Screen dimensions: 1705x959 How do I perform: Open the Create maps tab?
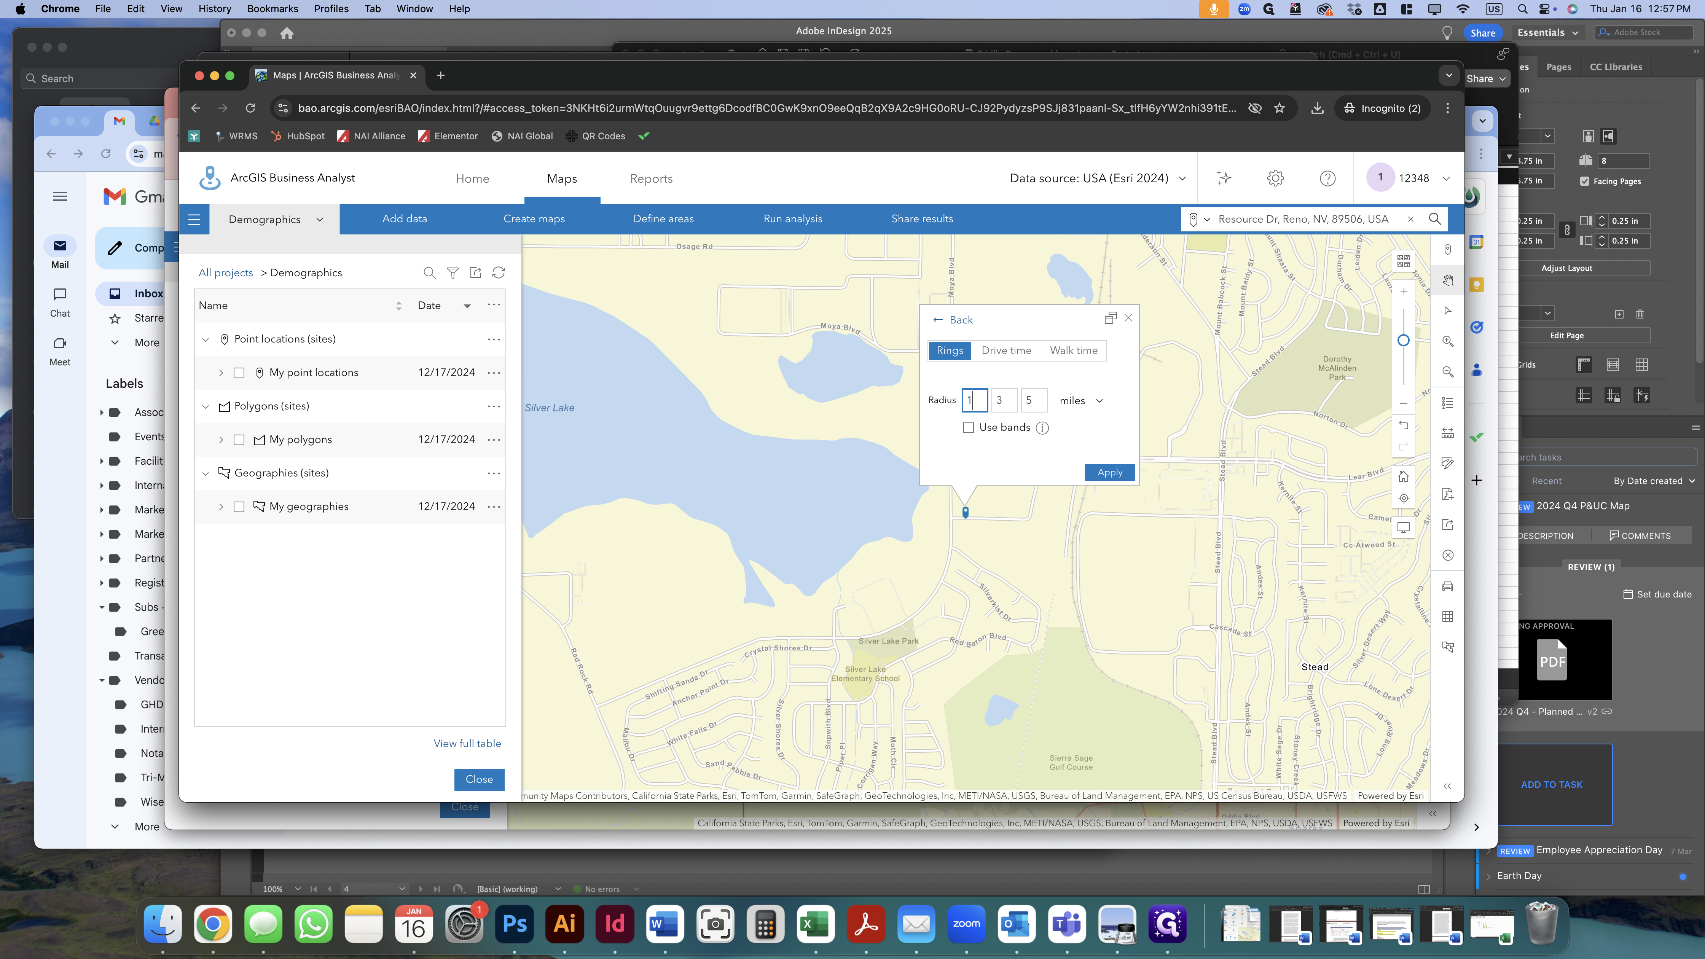[x=534, y=219]
